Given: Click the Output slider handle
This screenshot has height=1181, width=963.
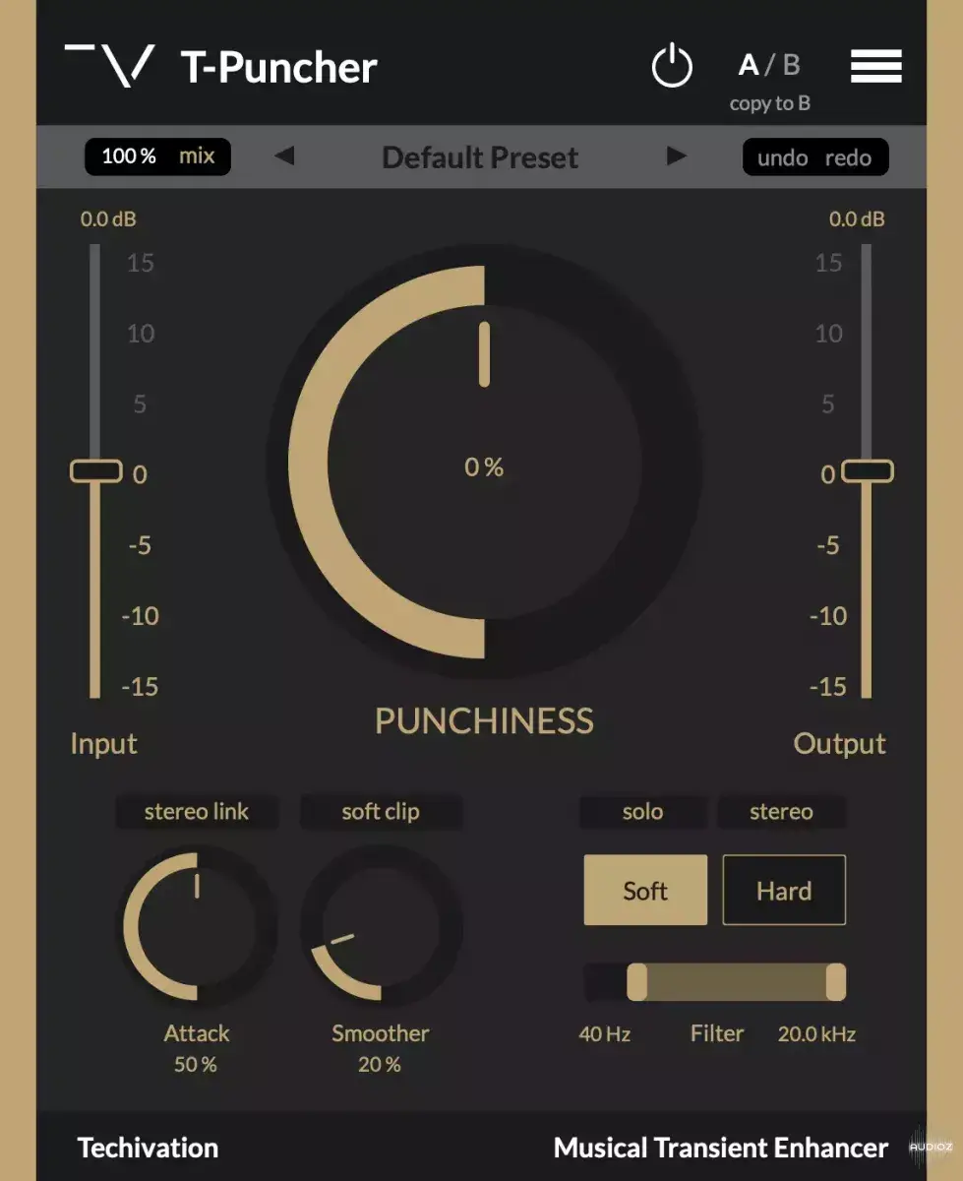Looking at the screenshot, I should tap(867, 471).
